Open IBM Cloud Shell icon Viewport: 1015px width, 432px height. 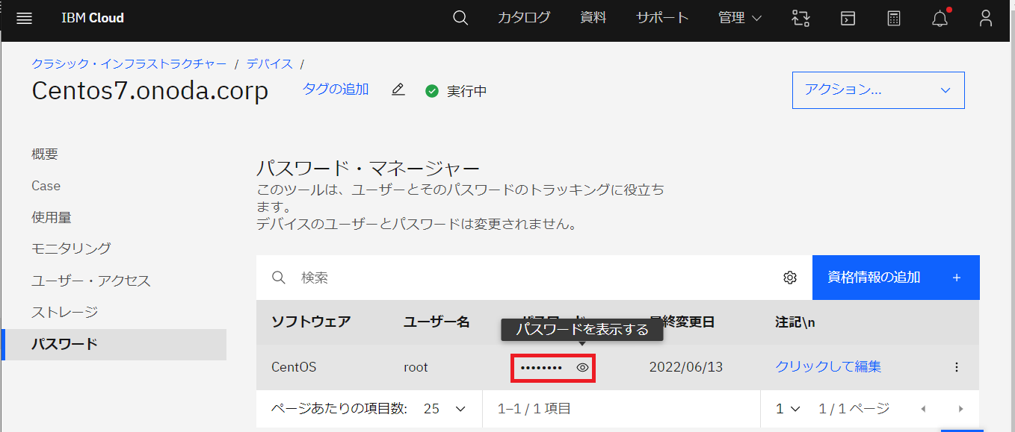click(848, 19)
